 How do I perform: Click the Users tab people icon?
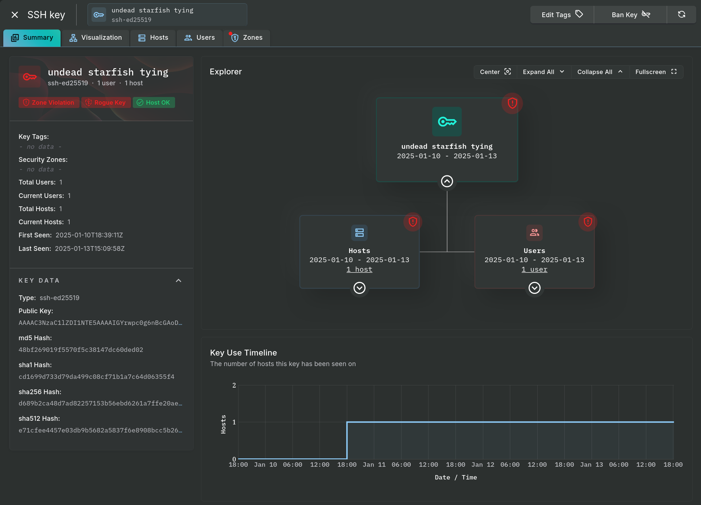tap(188, 38)
